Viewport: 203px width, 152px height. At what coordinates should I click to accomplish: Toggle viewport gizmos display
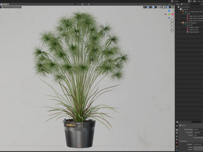tap(148, 7)
